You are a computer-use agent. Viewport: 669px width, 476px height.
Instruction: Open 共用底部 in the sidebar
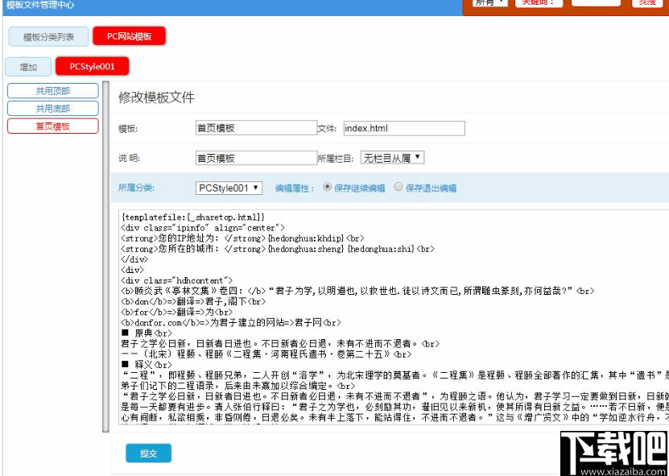[52, 108]
